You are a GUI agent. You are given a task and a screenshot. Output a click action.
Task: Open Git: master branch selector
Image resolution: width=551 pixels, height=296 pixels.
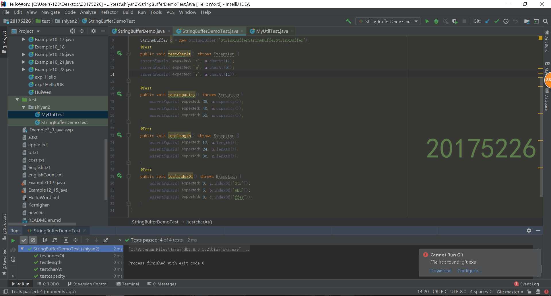(510, 292)
